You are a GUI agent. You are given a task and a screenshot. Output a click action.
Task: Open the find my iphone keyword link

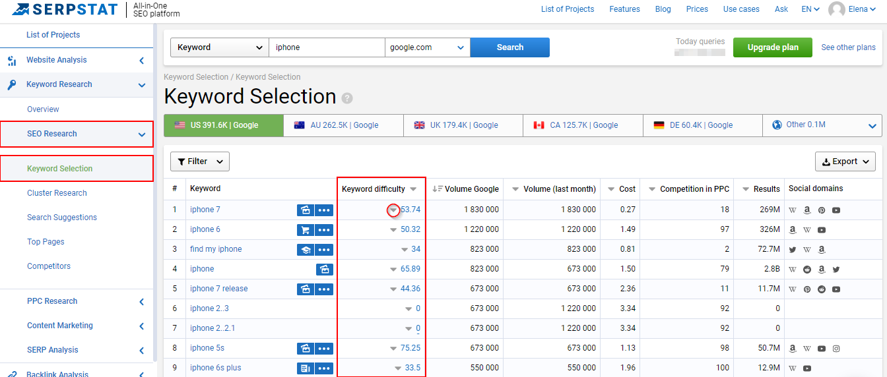(x=216, y=249)
